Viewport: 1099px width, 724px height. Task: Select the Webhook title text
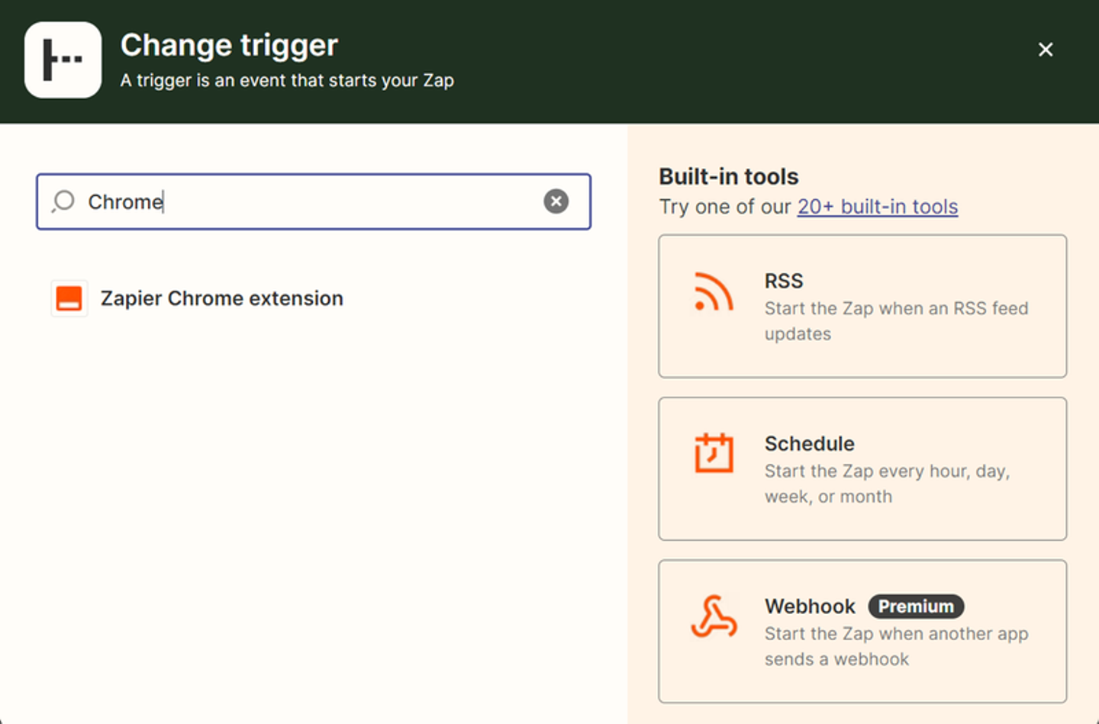[810, 607]
